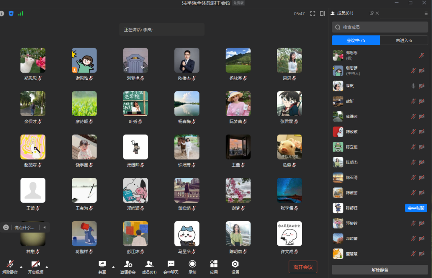Expand the audio options arrow beside 解除静音
Viewport: 432px width, 278px height.
pyautogui.click(x=21, y=267)
